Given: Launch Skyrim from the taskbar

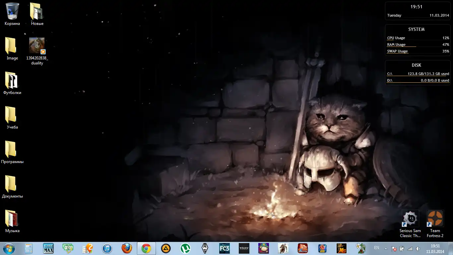Looking at the screenshot, I should coord(205,248).
